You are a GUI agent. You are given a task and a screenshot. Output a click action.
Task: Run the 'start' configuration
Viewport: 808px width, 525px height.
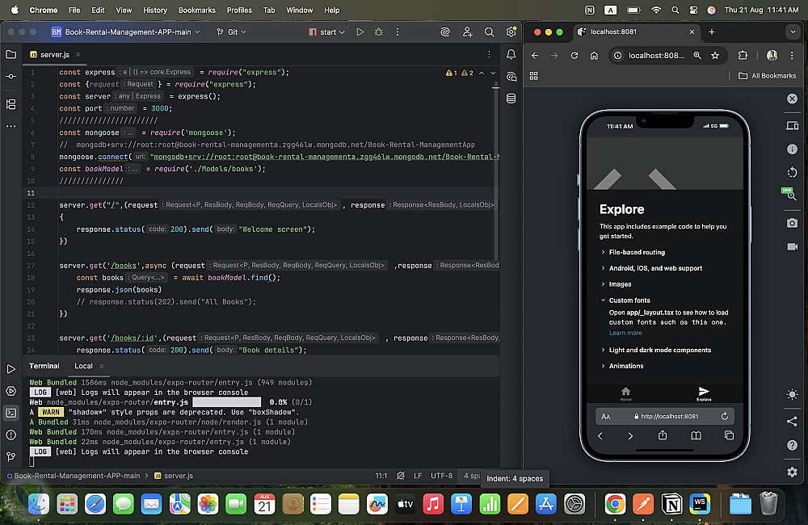click(360, 32)
